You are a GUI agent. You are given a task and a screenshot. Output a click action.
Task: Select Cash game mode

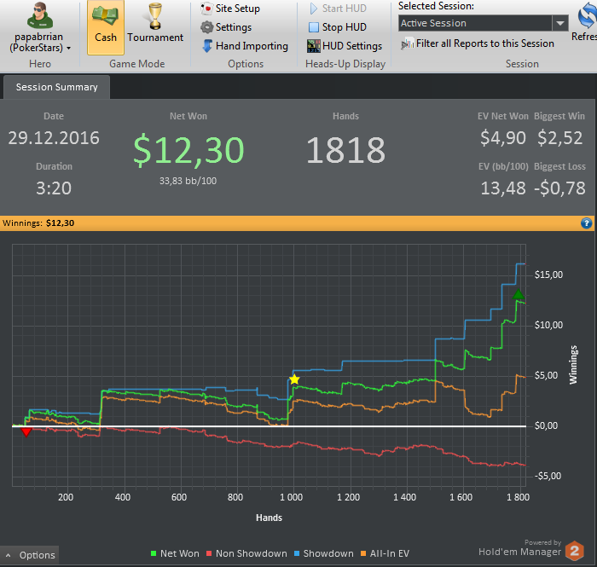[x=106, y=28]
